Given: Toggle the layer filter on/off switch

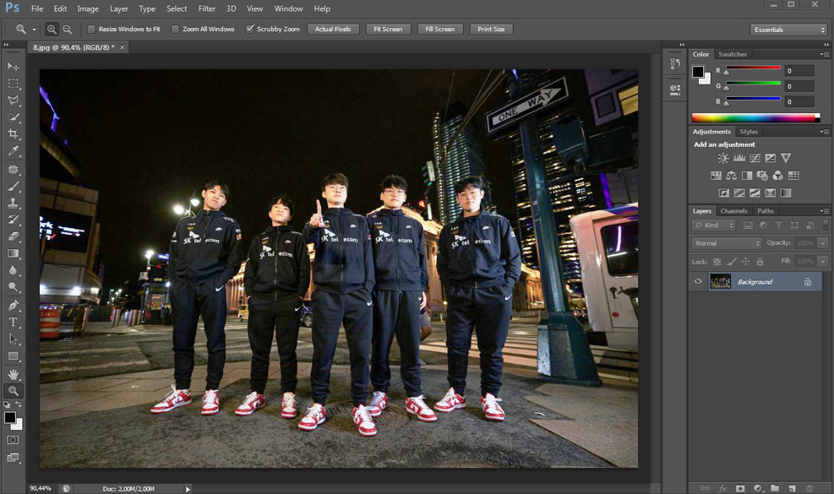Looking at the screenshot, I should tap(826, 225).
